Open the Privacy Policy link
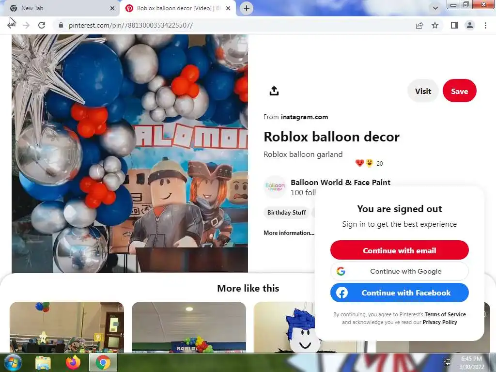This screenshot has height=372, width=496. [440, 322]
